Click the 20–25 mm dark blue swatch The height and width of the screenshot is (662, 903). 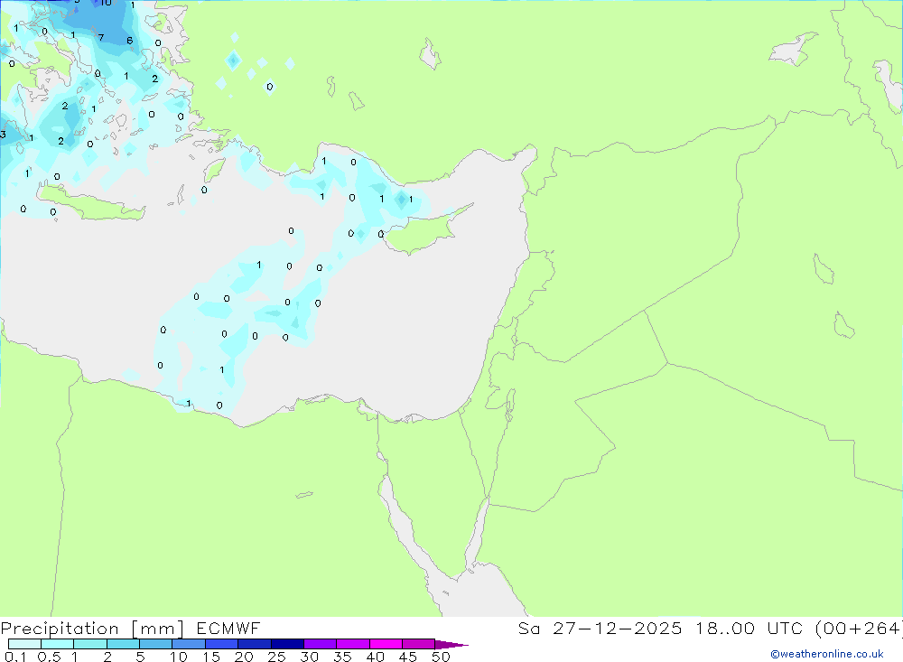tap(254, 644)
